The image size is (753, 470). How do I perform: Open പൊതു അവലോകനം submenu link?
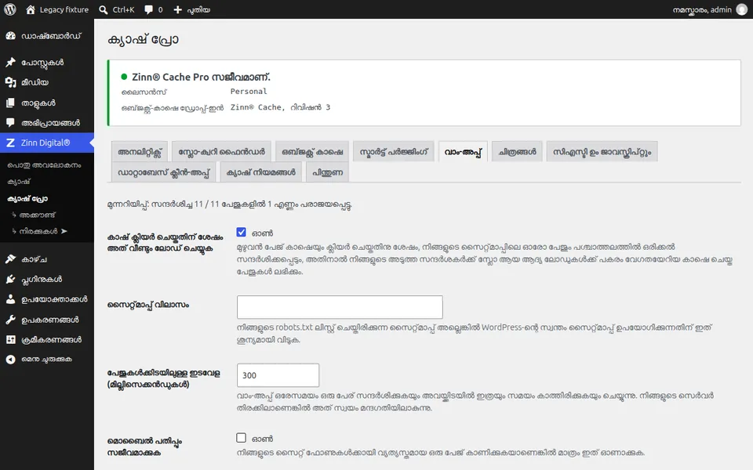(44, 165)
